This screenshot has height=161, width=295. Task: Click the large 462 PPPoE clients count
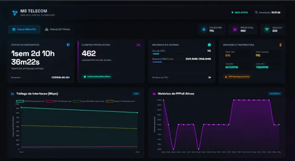[89, 54]
